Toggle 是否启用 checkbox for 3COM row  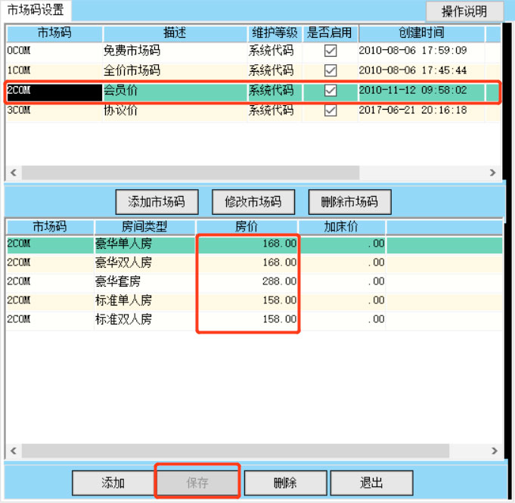pyautogui.click(x=330, y=110)
